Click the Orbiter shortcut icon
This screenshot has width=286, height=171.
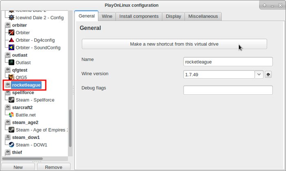[11, 33]
